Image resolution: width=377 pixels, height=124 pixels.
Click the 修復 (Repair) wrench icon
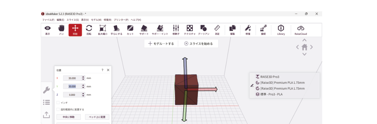[248, 30]
